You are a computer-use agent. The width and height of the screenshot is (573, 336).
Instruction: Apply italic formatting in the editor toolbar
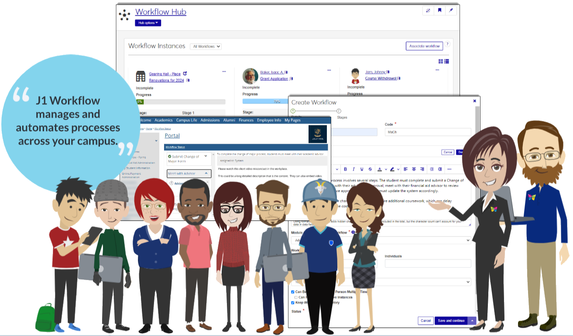pyautogui.click(x=353, y=169)
